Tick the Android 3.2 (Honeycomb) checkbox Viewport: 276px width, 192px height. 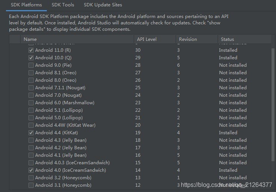[31, 178]
